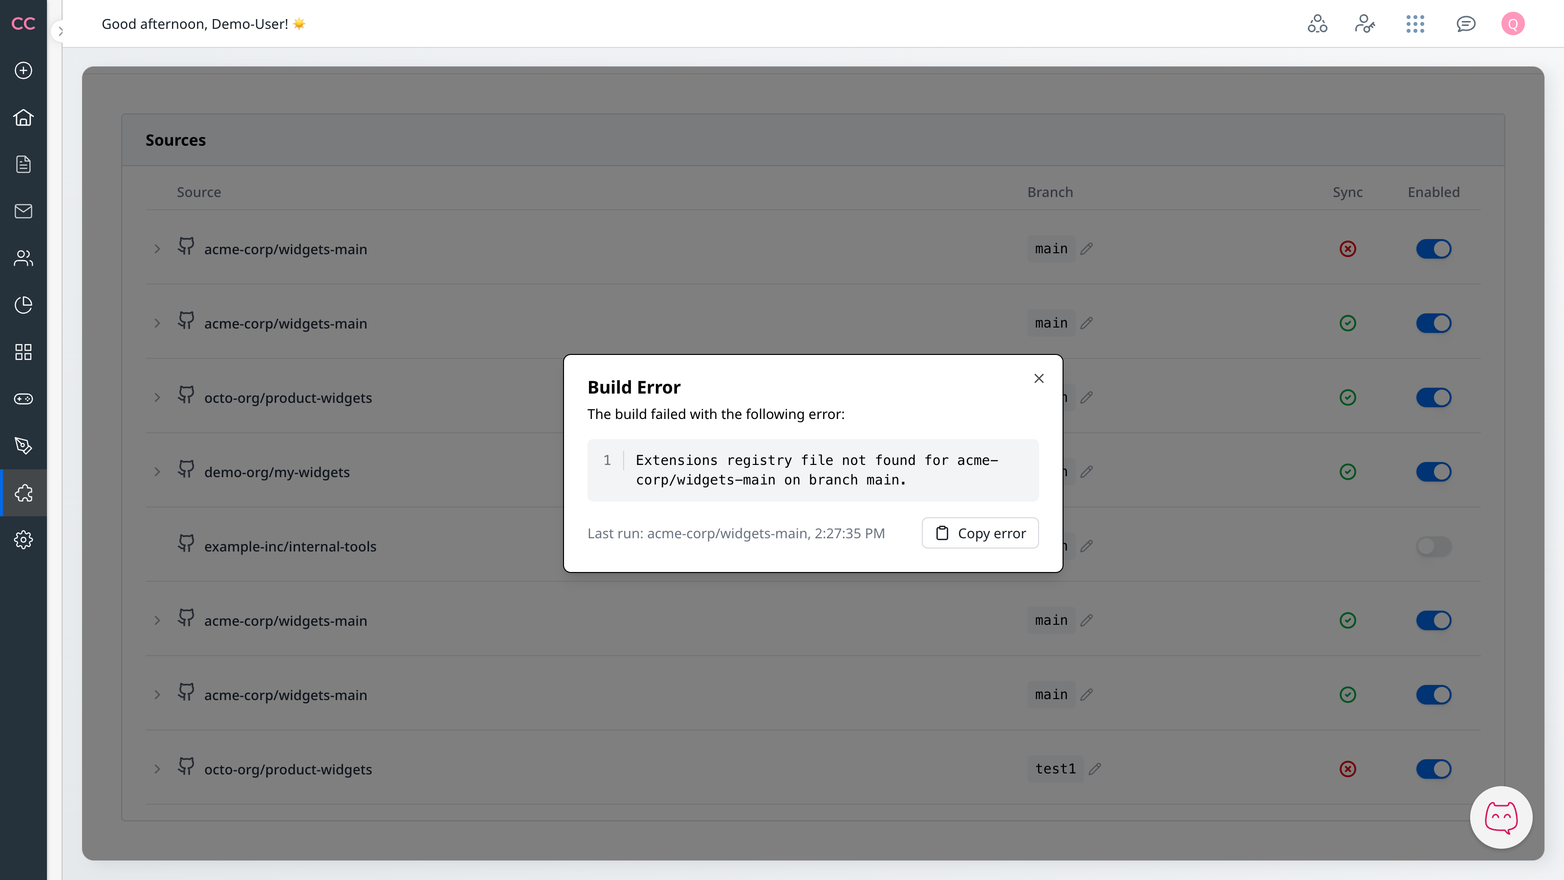Open the pie chart analytics icon

point(23,305)
